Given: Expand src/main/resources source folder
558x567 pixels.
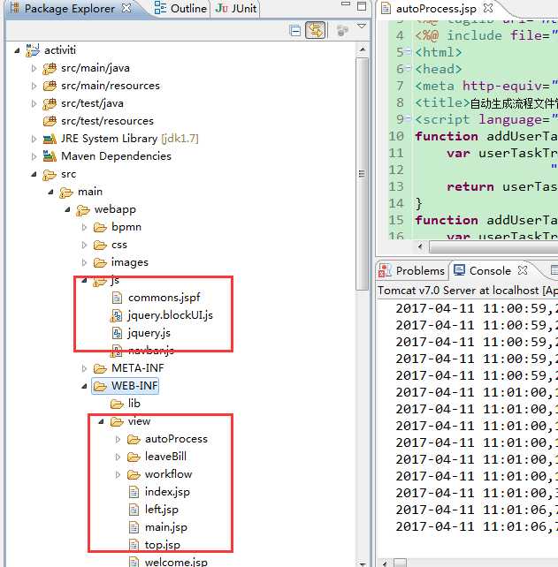Looking at the screenshot, I should [x=34, y=86].
